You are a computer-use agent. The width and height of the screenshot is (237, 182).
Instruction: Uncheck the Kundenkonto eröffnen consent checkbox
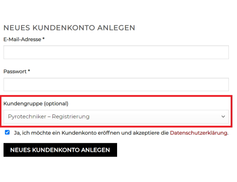pyautogui.click(x=7, y=132)
